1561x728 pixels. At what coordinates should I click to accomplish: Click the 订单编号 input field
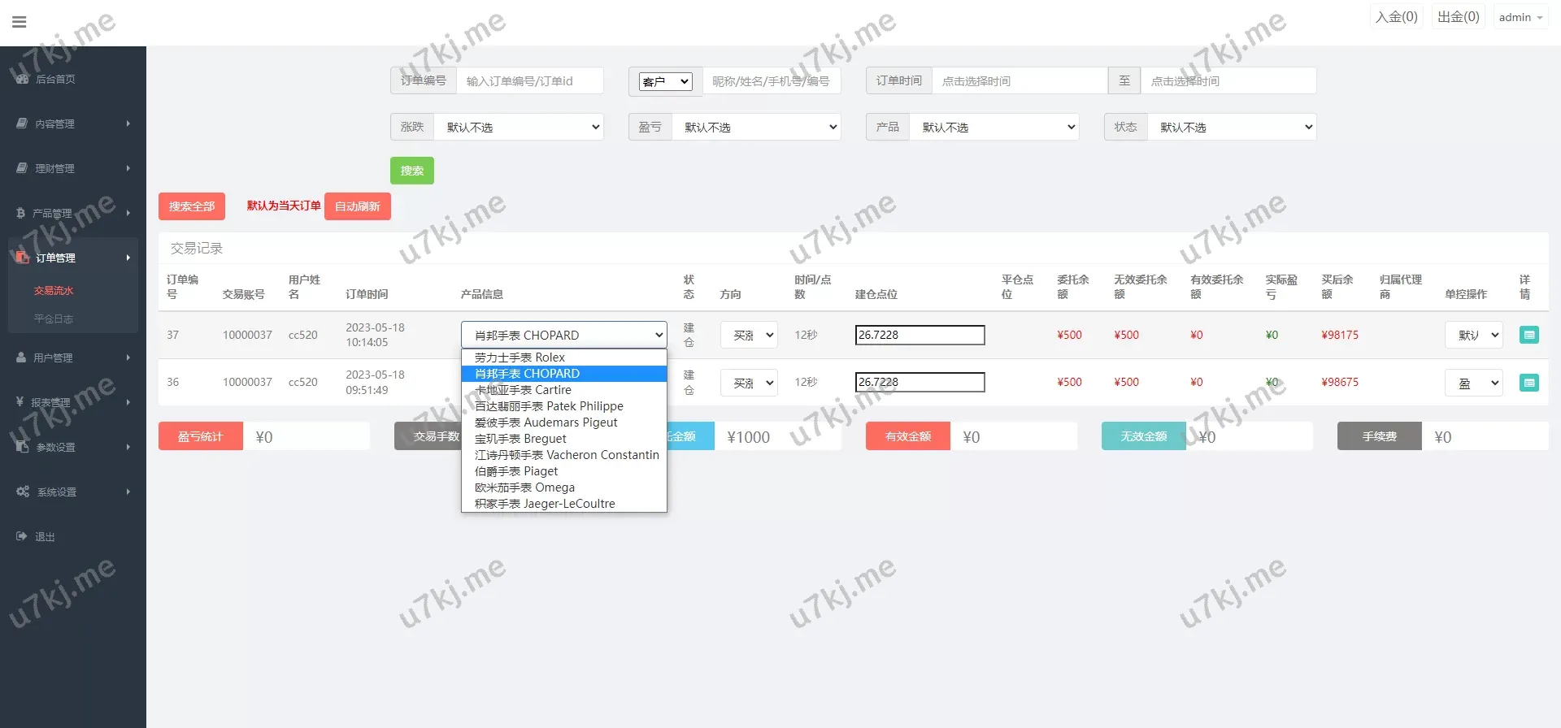[x=529, y=81]
